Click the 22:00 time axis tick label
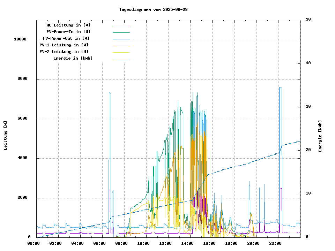The height and width of the screenshot is (251, 335). click(x=275, y=243)
